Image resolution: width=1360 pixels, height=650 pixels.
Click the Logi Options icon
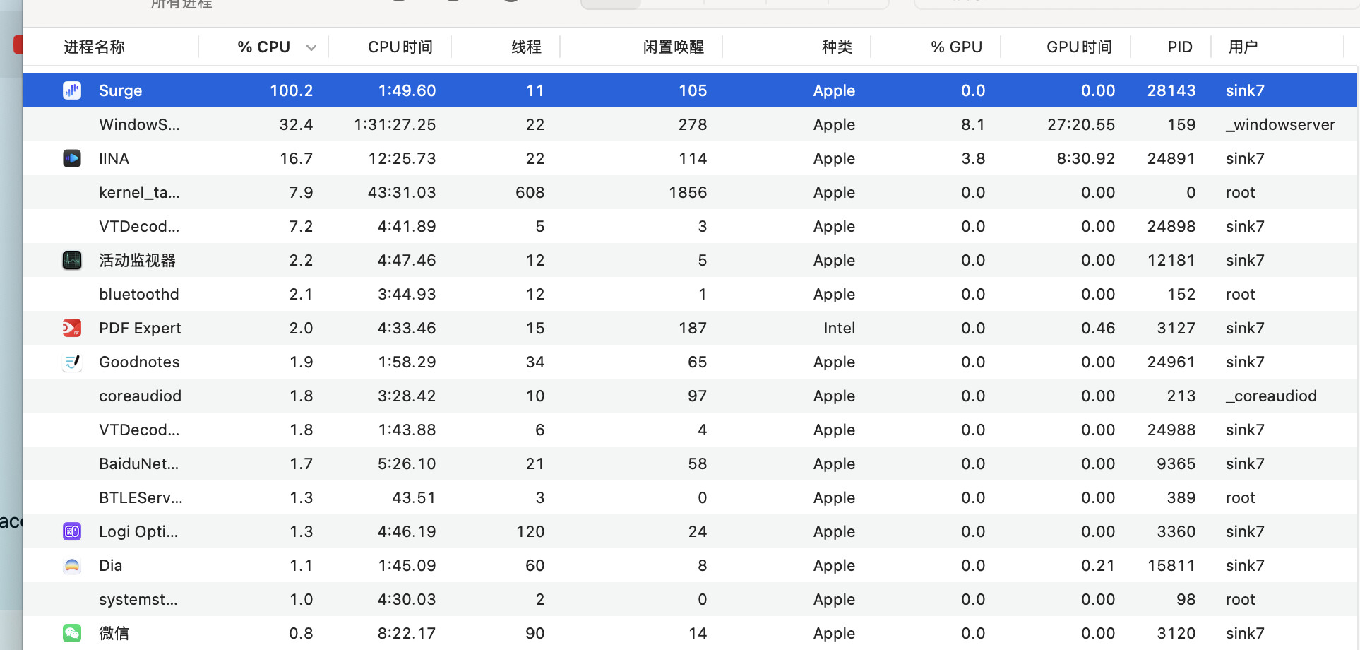(x=72, y=531)
